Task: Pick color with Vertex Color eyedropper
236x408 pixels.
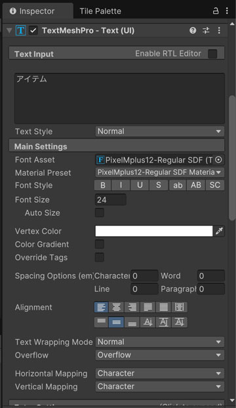Action: pyautogui.click(x=219, y=231)
